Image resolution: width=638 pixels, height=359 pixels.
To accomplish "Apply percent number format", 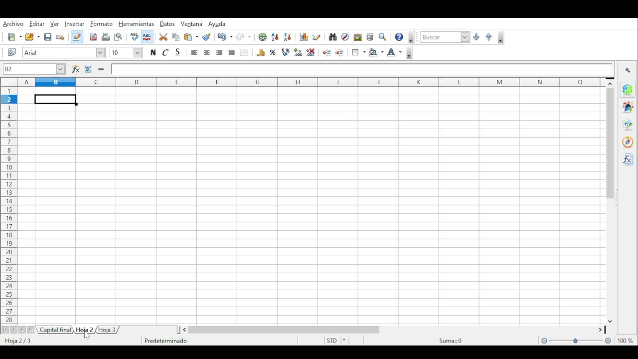I will pos(273,52).
